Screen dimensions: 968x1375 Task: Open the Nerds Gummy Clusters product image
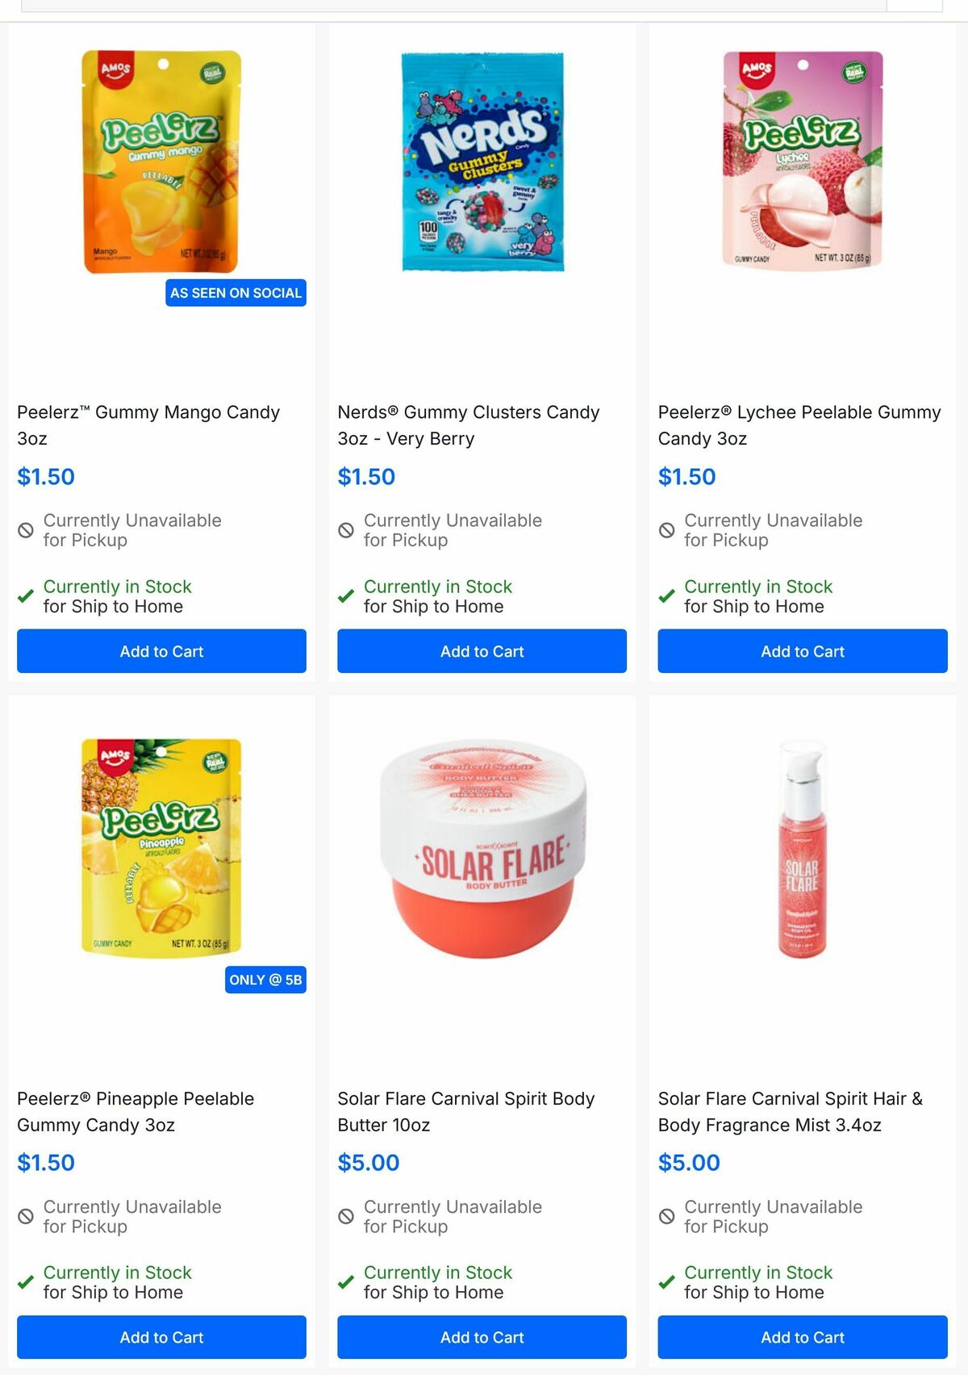[482, 161]
